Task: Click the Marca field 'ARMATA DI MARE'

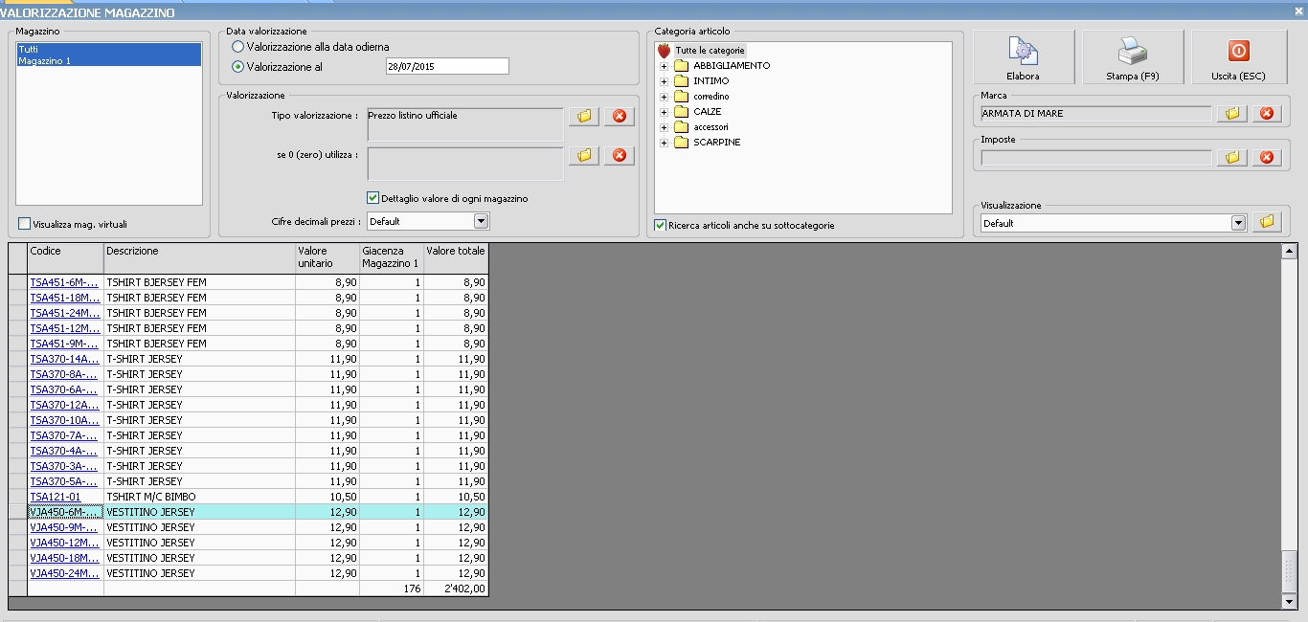Action: 1095,114
